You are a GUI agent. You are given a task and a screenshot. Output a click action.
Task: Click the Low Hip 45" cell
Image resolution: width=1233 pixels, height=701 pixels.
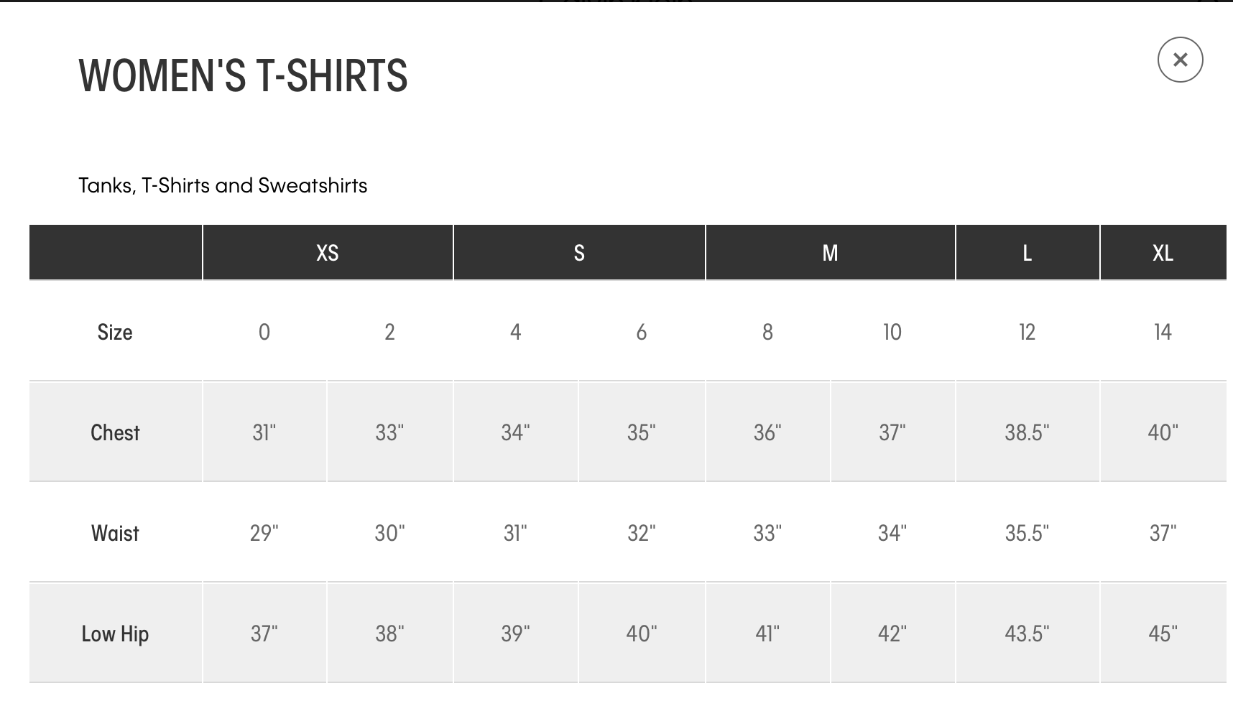tap(1163, 633)
